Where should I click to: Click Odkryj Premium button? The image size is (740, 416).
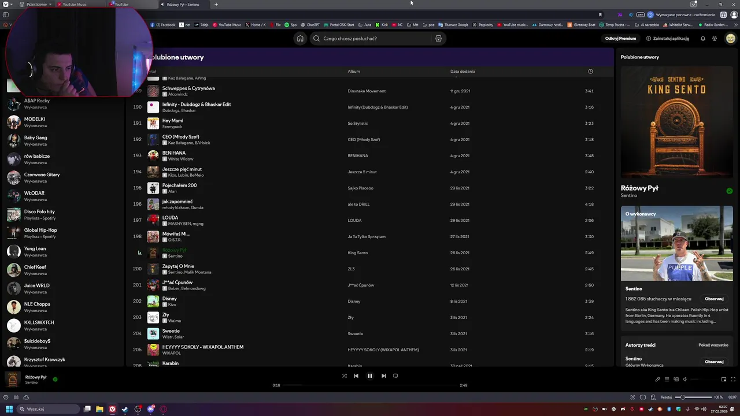pos(620,39)
